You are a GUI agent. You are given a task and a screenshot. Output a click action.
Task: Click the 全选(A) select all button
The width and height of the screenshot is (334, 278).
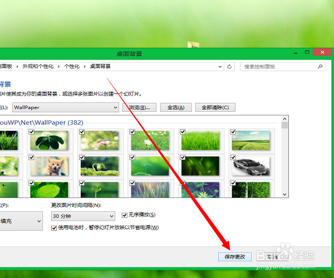pyautogui.click(x=176, y=107)
